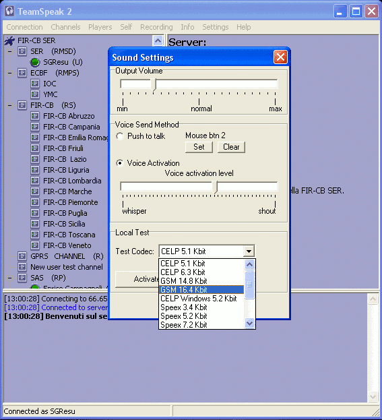Close the Sound Settings dialog
The height and width of the screenshot is (420, 382).
pos(280,57)
